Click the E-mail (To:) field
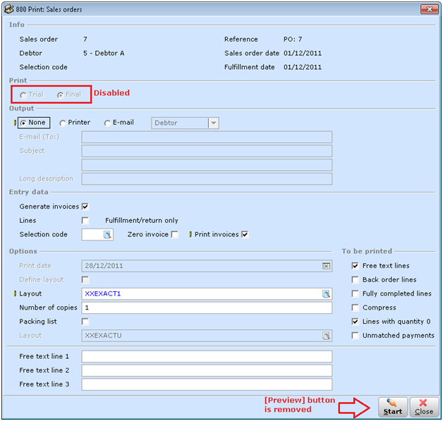Screen dimensions: 443x421 tap(207, 138)
